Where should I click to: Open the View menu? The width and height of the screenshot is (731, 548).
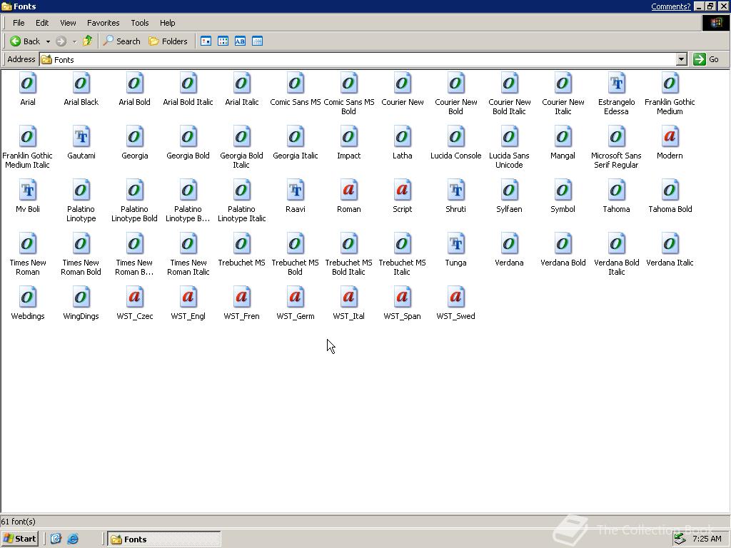click(x=68, y=23)
